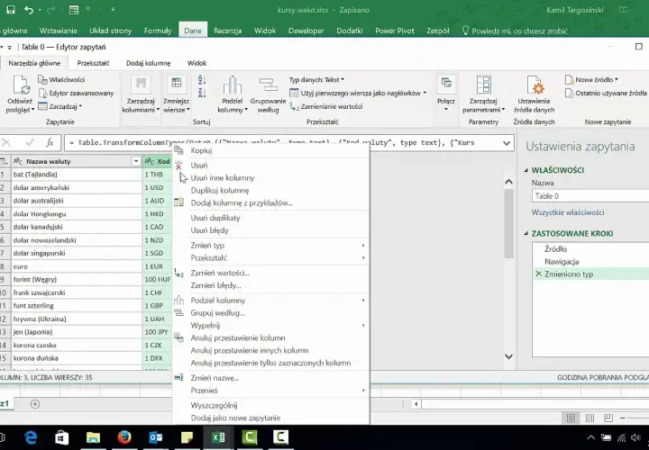Screen dimensions: 649x450
Task: Choose Zmień nazwę... in context menu
Action: tap(270, 378)
